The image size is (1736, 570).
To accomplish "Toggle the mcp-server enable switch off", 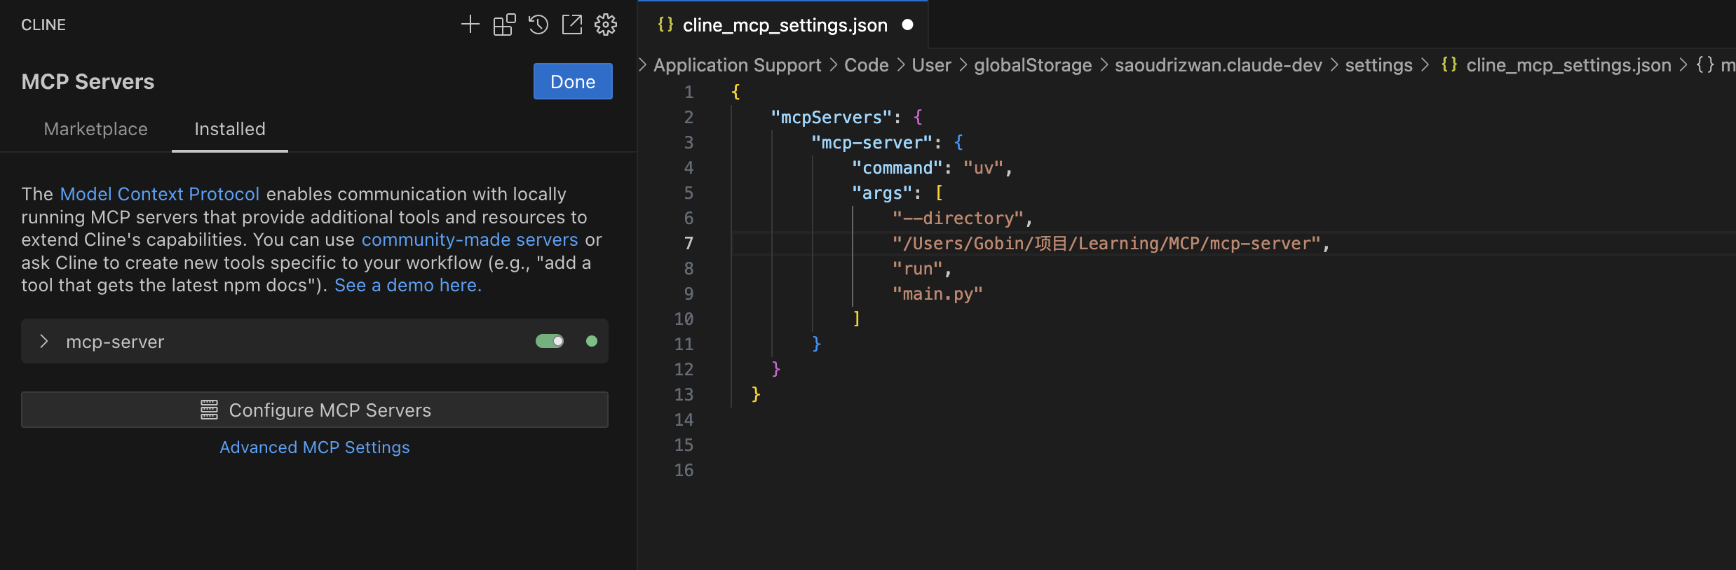I will (x=550, y=341).
